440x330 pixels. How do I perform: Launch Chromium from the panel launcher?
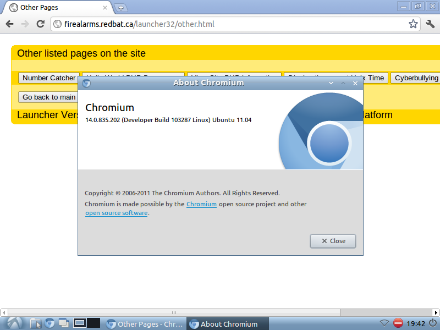point(50,323)
